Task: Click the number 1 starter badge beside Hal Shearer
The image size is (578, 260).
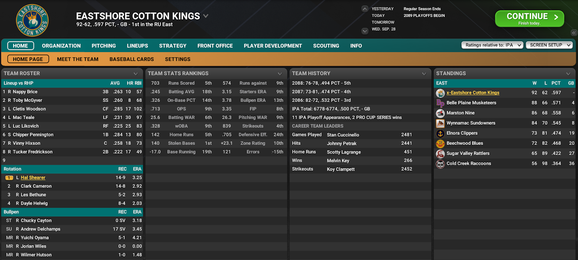Action: pos(9,178)
